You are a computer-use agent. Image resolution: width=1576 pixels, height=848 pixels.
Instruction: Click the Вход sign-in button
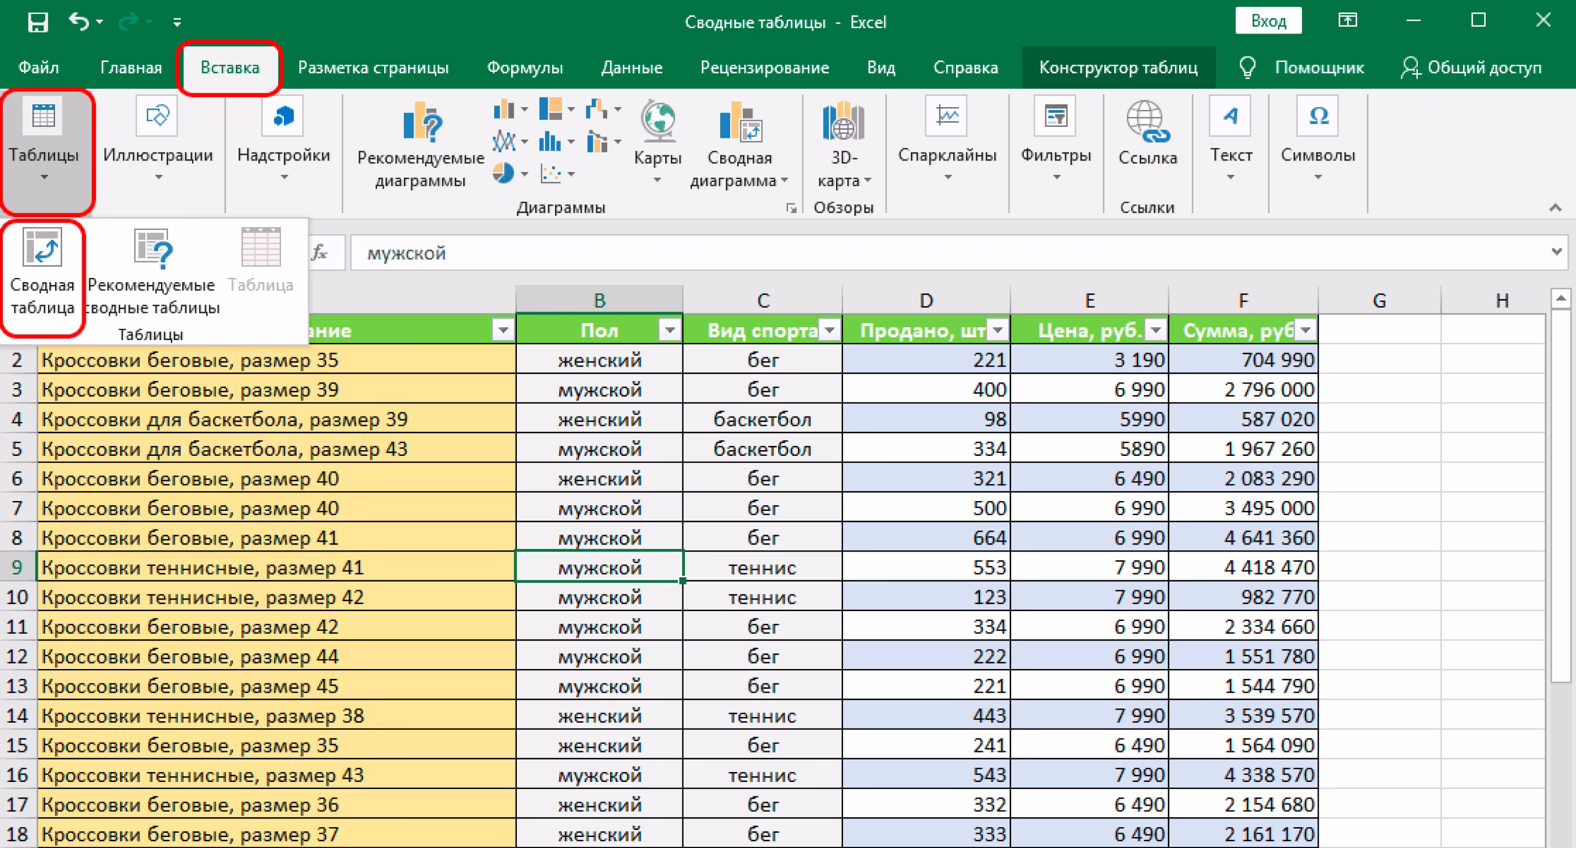click(1268, 21)
